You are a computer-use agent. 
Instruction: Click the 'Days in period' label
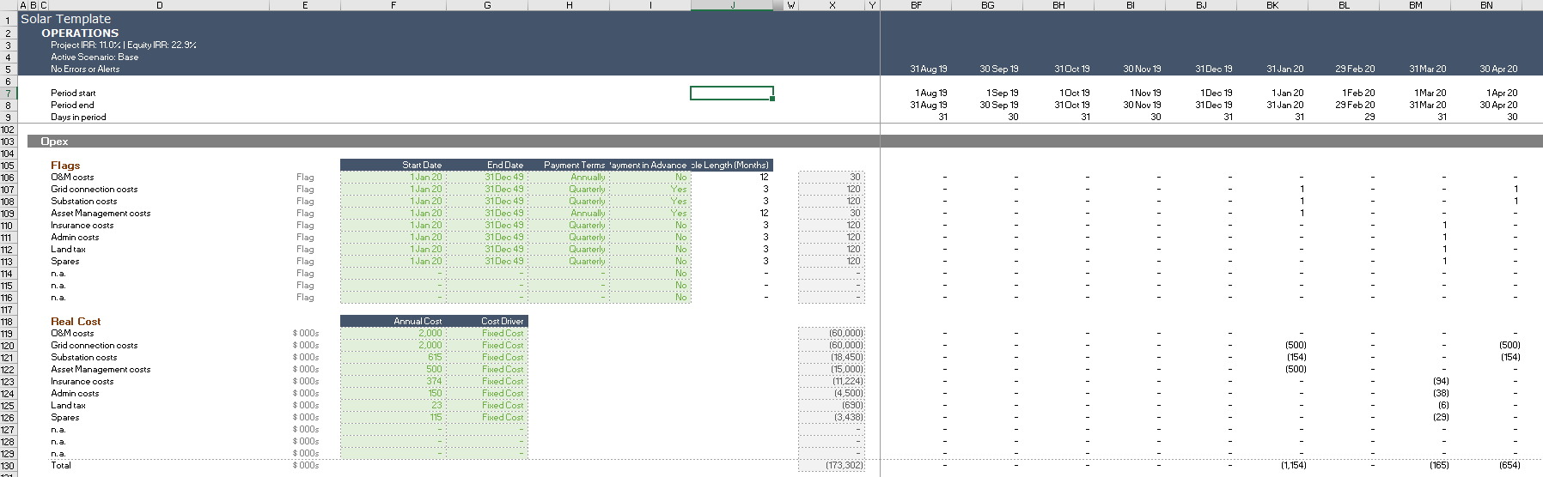click(78, 117)
